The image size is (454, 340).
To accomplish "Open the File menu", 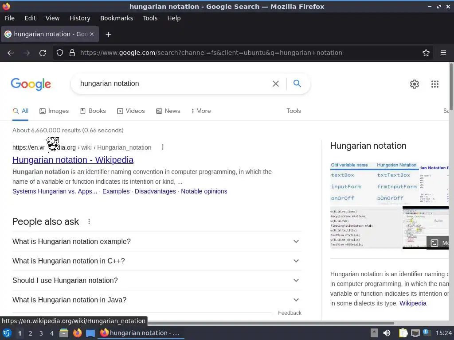I will (x=10, y=18).
